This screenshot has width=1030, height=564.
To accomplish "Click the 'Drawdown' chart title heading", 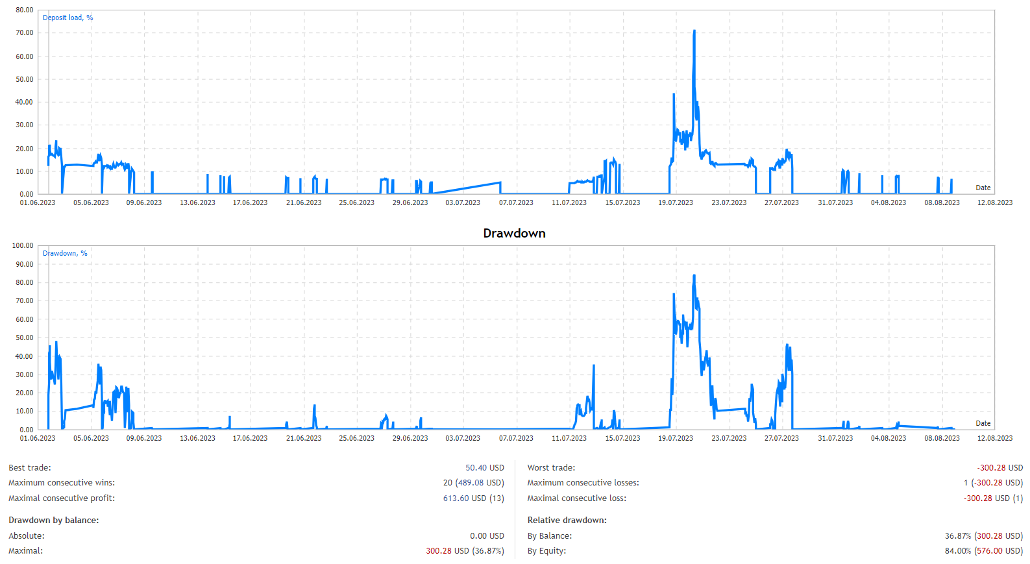I will pyautogui.click(x=514, y=233).
